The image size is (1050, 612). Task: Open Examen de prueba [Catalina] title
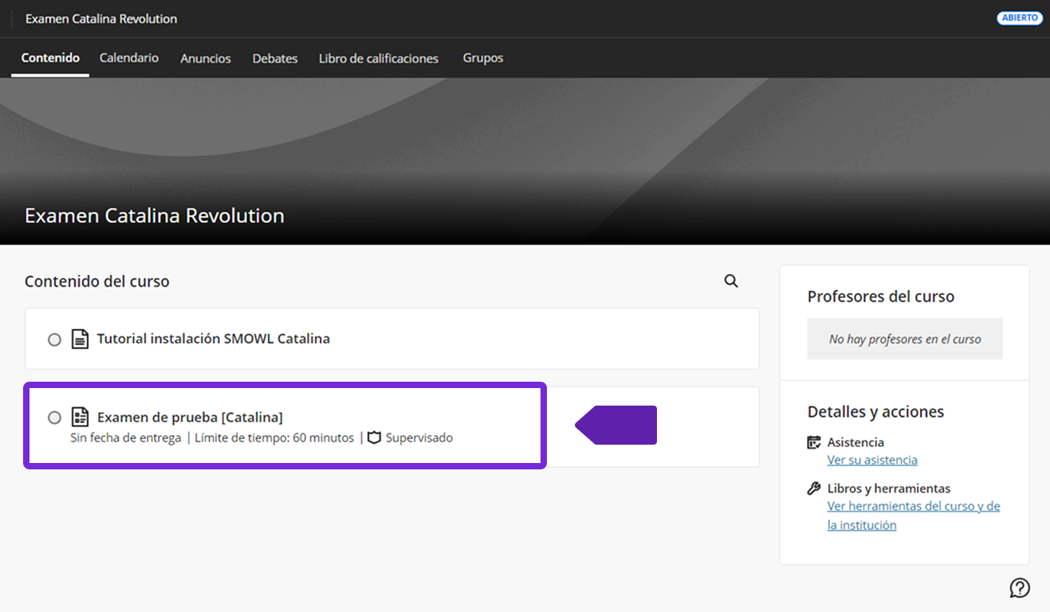coord(190,417)
